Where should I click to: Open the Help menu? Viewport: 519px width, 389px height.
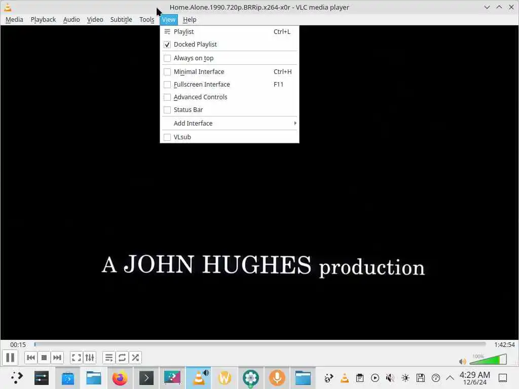190,20
